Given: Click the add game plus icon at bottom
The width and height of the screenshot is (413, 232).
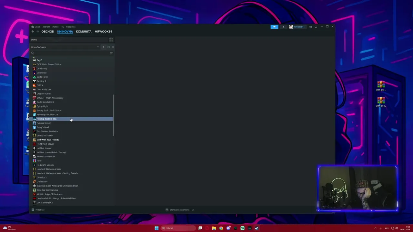Looking at the screenshot, I should tap(33, 210).
